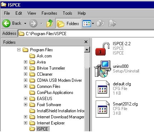154x132 pixels.
Task: Click the Internet Download Manager label
Action: point(61,117)
